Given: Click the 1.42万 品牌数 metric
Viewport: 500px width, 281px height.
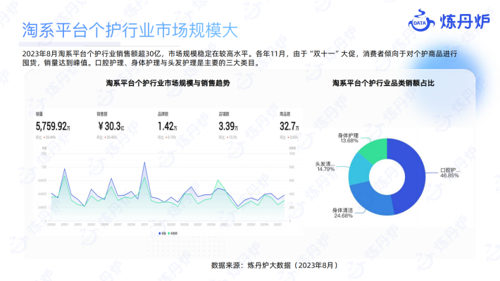Looking at the screenshot, I should (x=168, y=126).
